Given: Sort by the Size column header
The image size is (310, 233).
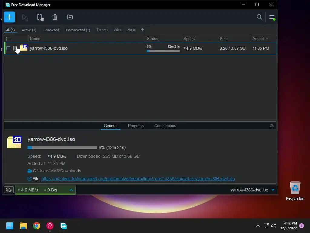Looking at the screenshot, I should (234, 39).
